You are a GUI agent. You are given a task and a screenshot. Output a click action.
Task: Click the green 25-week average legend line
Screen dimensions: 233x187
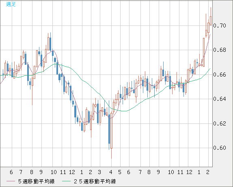pyautogui.click(x=66, y=181)
